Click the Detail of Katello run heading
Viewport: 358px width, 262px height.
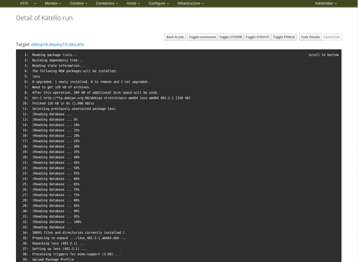pyautogui.click(x=44, y=18)
